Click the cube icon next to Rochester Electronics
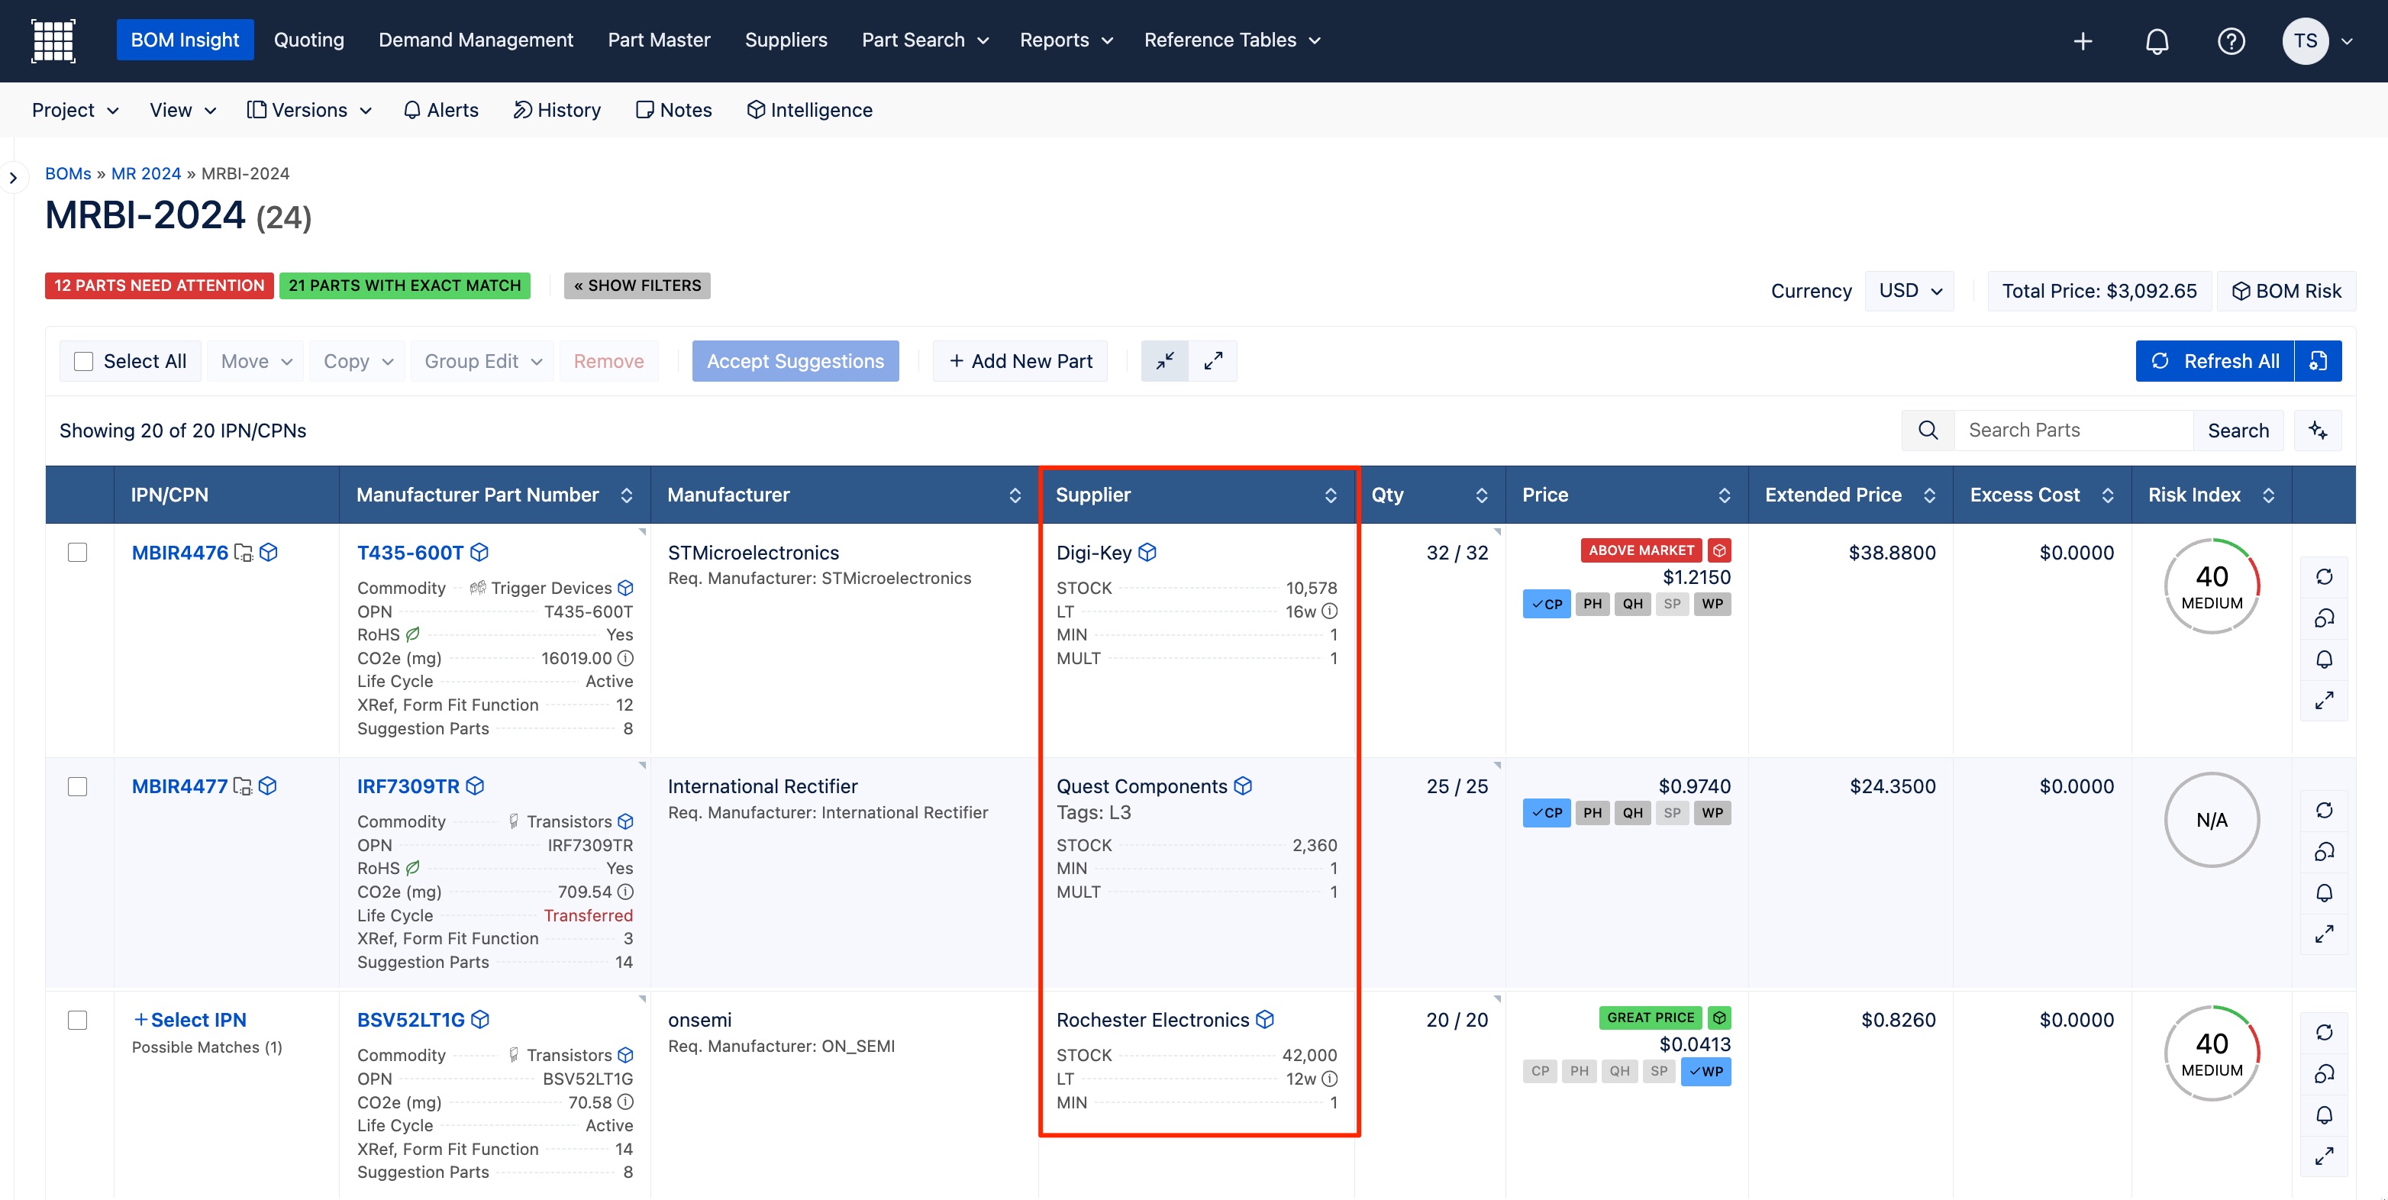Screen dimensions: 2388x1200 pos(1266,1021)
